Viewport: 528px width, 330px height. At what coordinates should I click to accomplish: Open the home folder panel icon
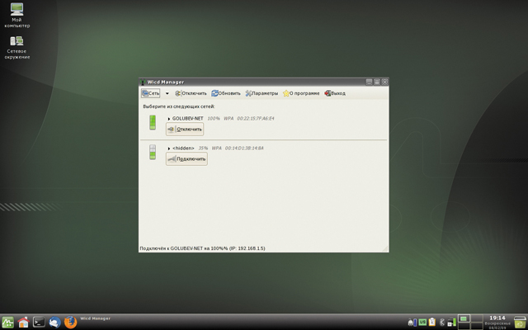[23, 323]
